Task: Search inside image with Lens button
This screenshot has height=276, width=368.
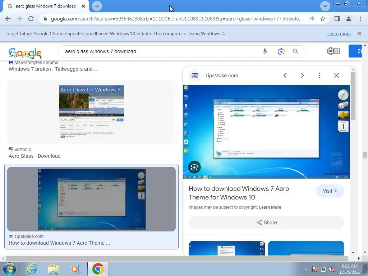Action: 194,167
